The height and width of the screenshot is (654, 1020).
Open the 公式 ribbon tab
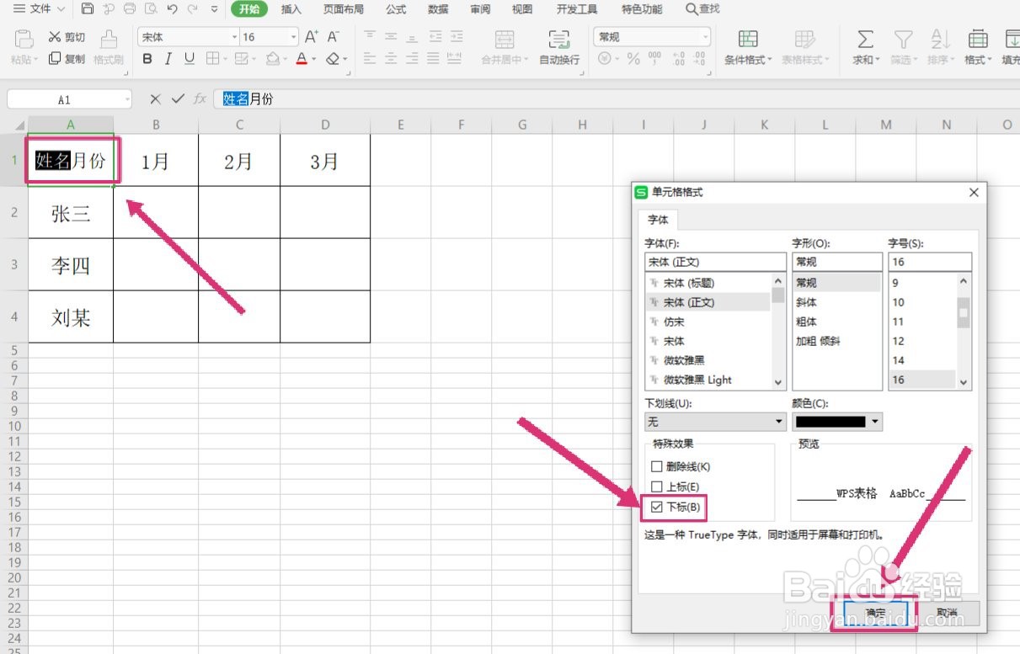396,9
